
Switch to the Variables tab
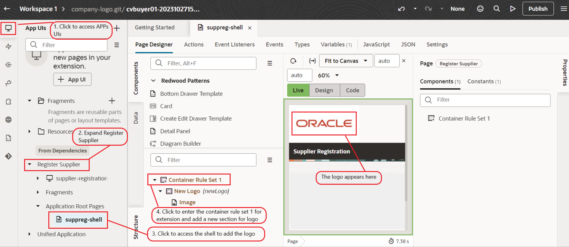pyautogui.click(x=336, y=44)
